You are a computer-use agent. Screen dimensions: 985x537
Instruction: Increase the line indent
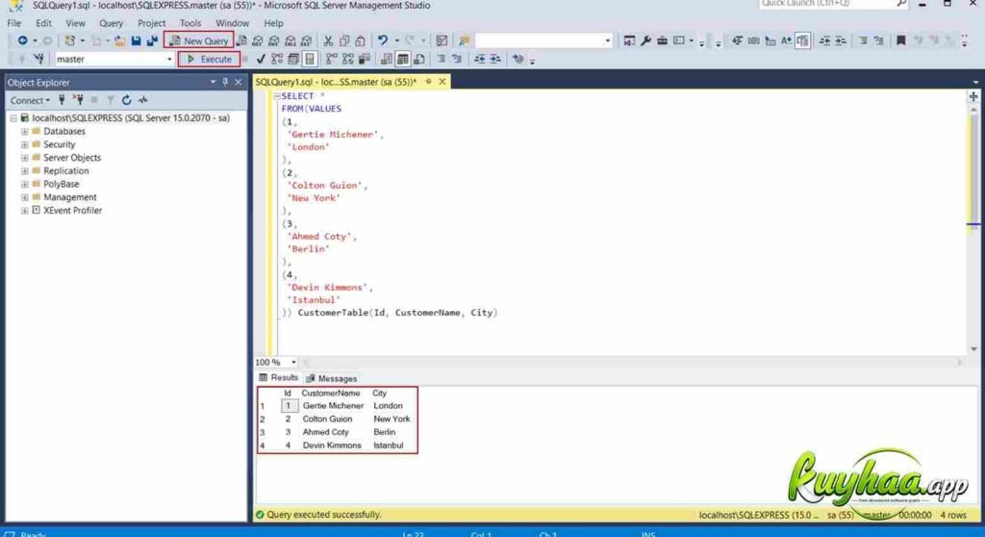(495, 59)
